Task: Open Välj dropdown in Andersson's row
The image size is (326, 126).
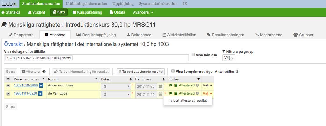Action: (207, 85)
